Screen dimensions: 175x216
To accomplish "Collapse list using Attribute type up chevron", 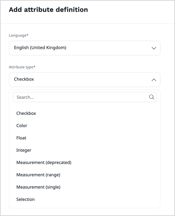I will pyautogui.click(x=154, y=80).
